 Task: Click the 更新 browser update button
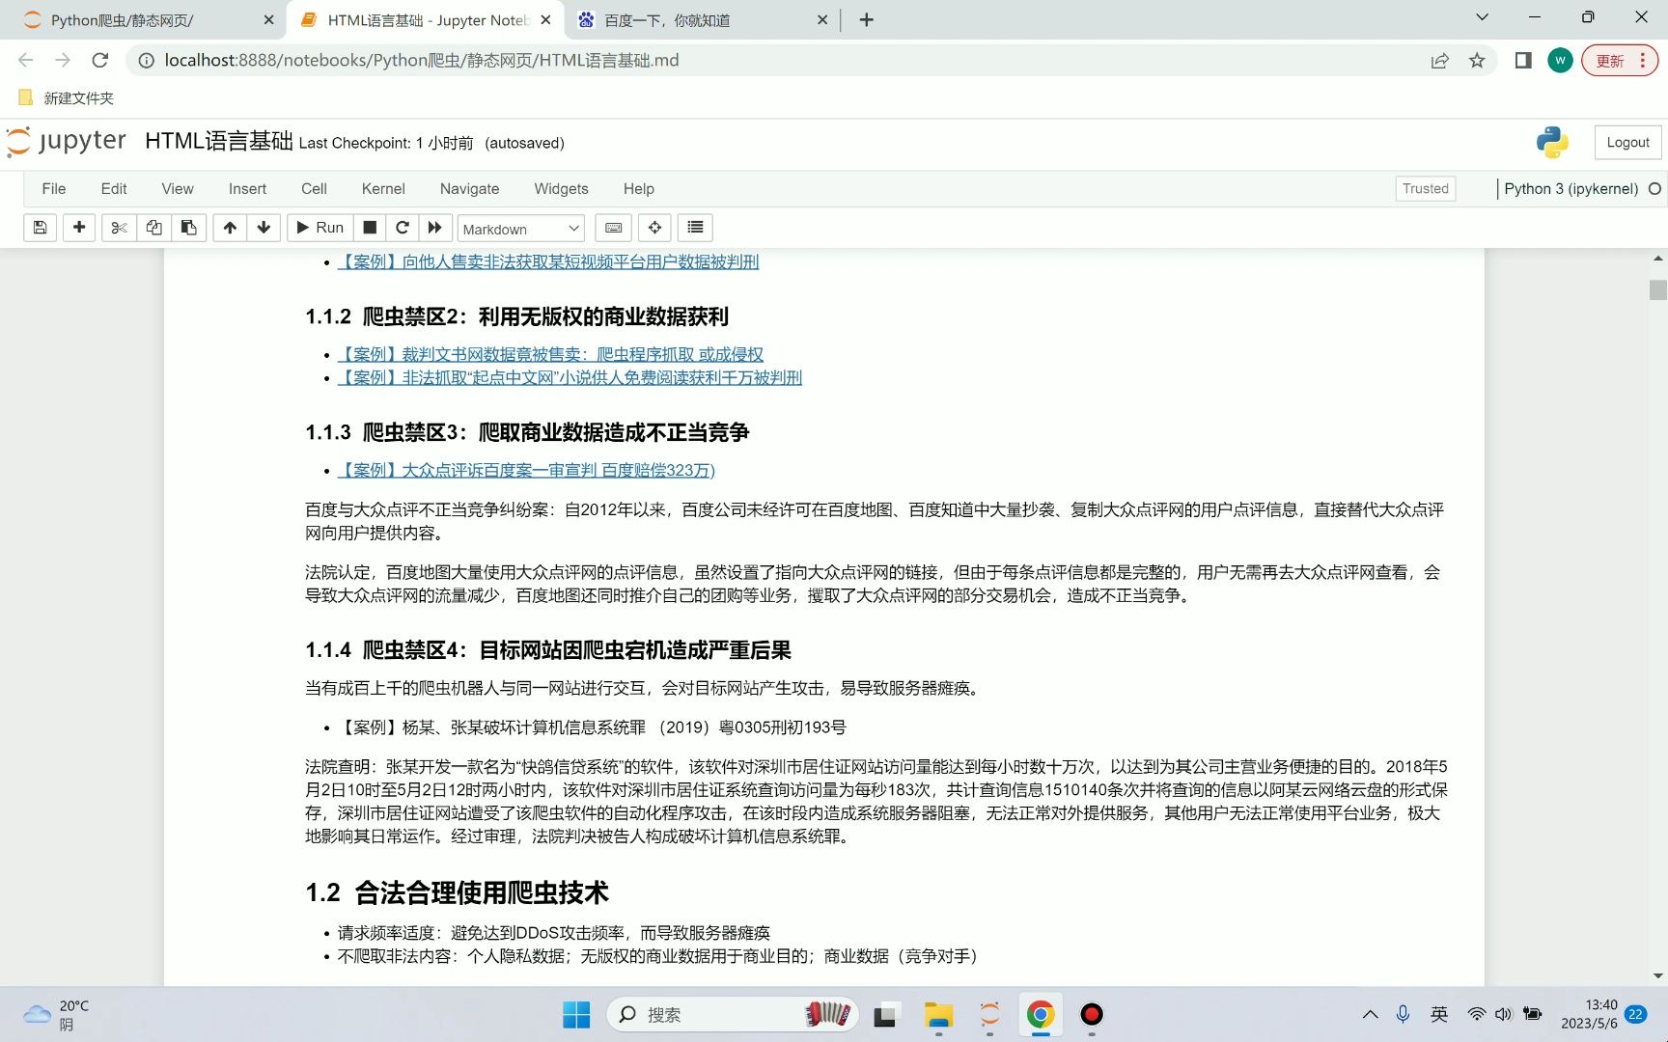[1620, 61]
